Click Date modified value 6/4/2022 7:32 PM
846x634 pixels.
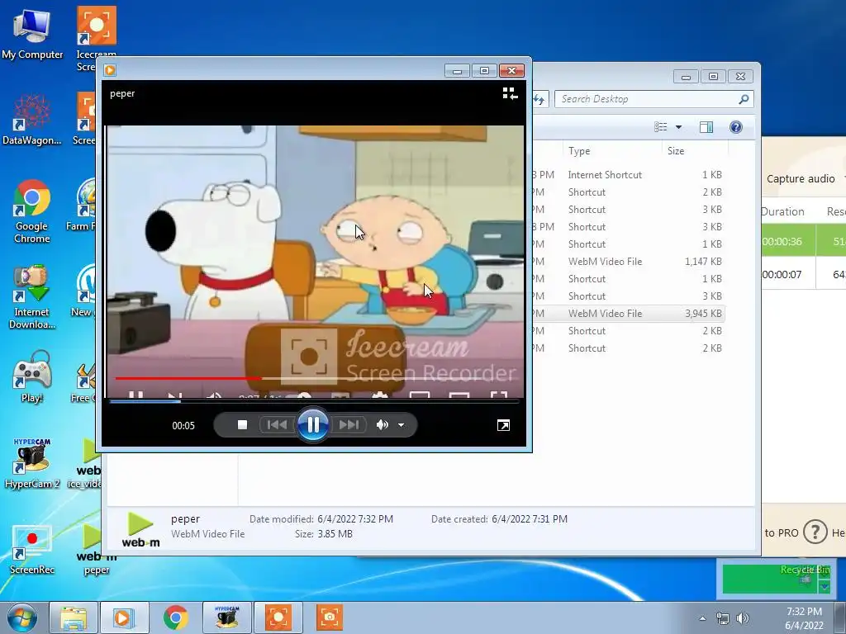[355, 519]
